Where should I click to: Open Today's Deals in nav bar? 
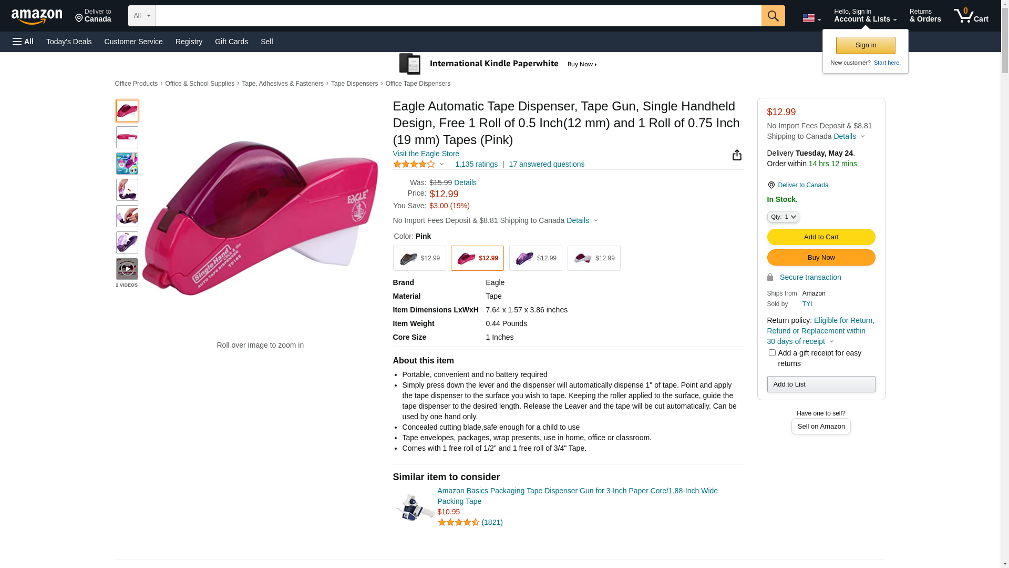(x=69, y=42)
